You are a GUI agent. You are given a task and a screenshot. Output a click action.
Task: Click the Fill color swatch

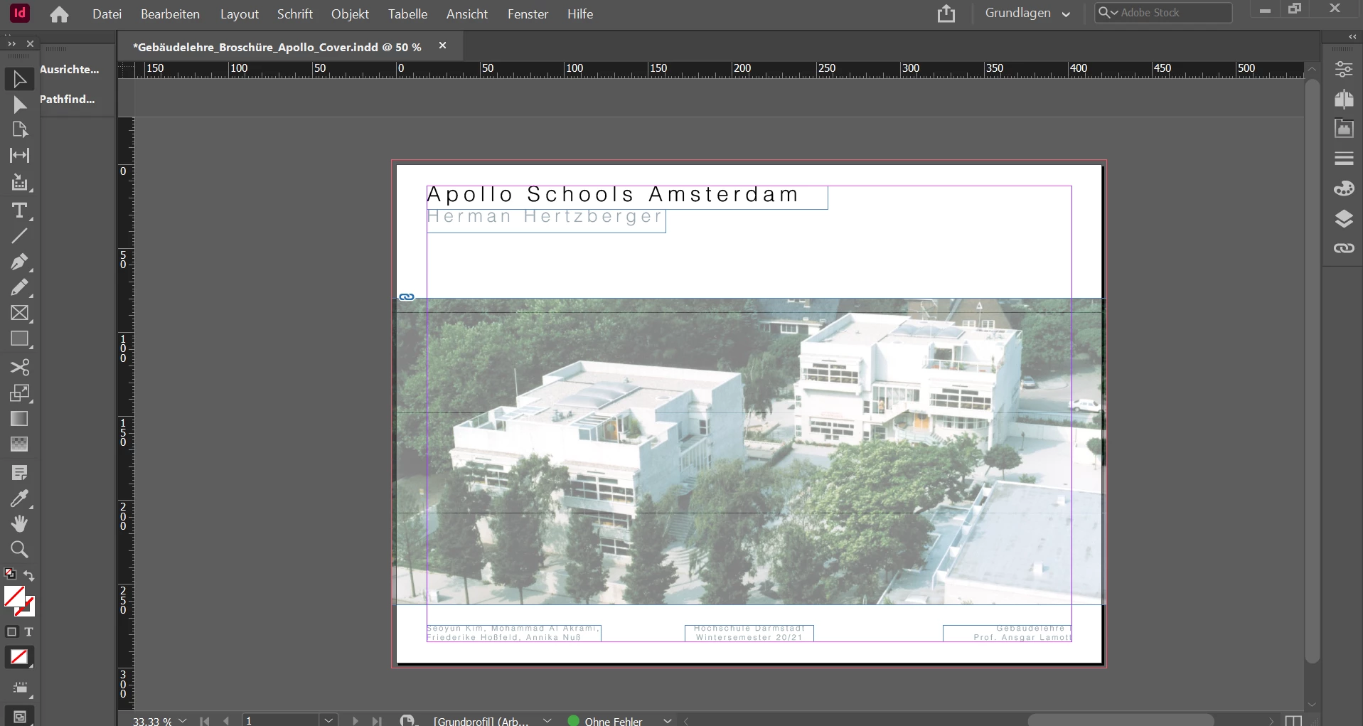14,597
